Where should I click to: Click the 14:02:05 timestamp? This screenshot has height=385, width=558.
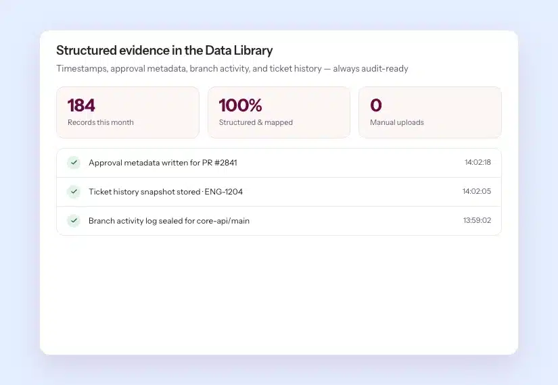click(x=477, y=191)
